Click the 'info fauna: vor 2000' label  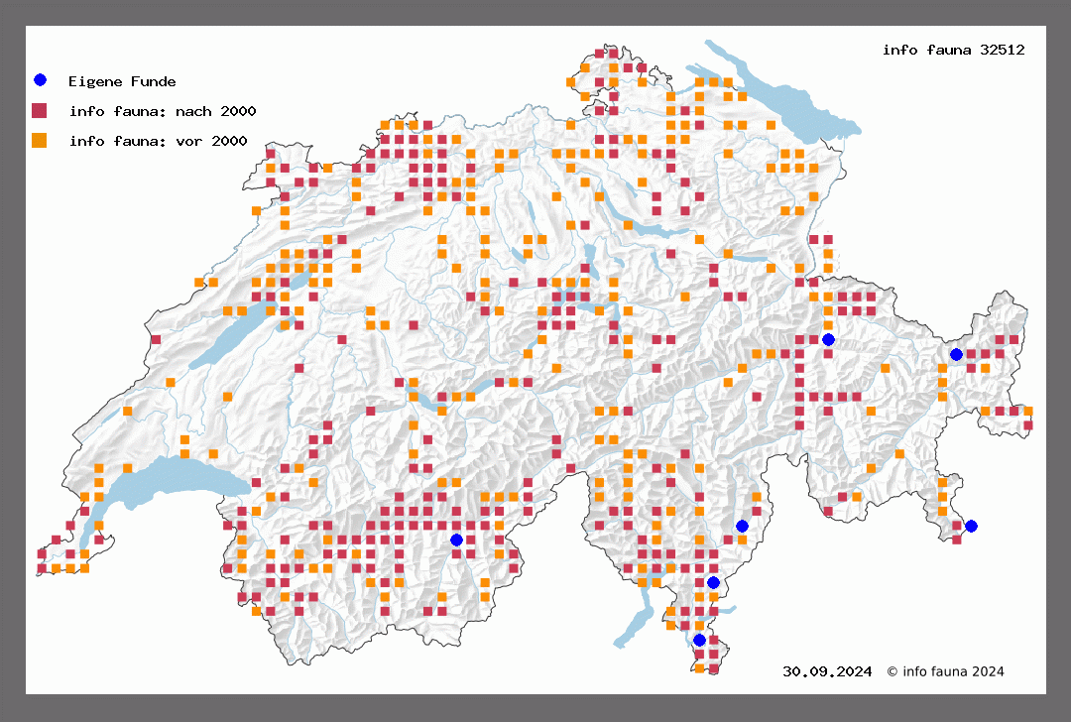pos(158,141)
